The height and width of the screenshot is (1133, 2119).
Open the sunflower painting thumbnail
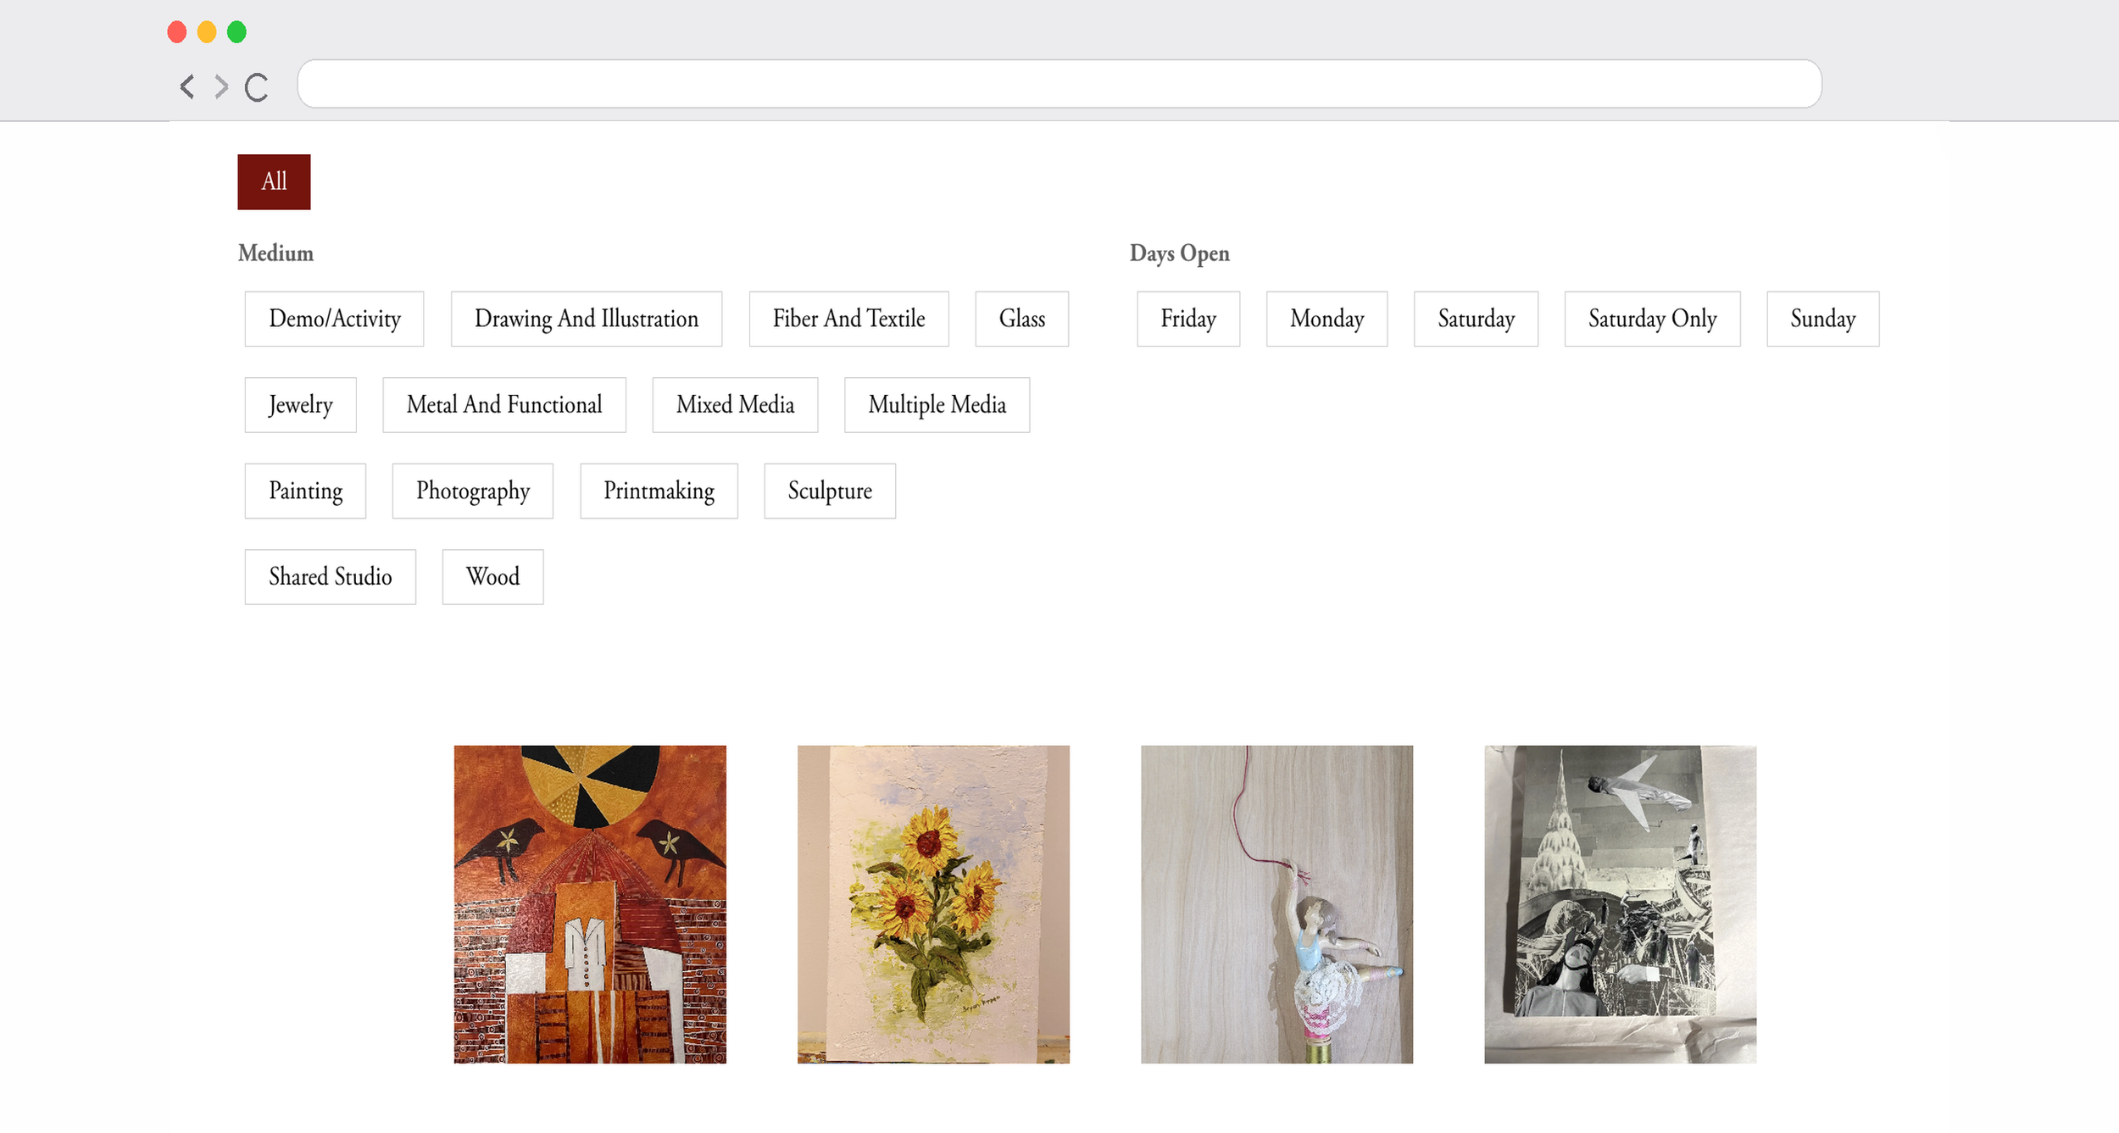[933, 904]
